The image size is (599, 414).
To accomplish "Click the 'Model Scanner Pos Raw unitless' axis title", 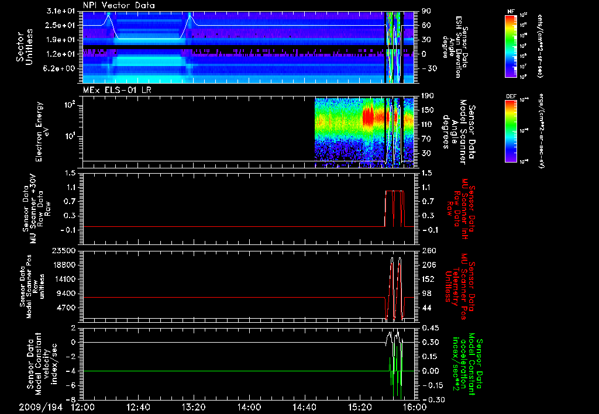I will pyautogui.click(x=32, y=287).
